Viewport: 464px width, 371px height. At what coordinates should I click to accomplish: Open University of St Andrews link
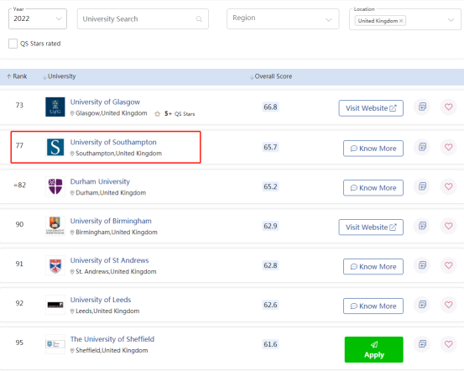pos(109,260)
